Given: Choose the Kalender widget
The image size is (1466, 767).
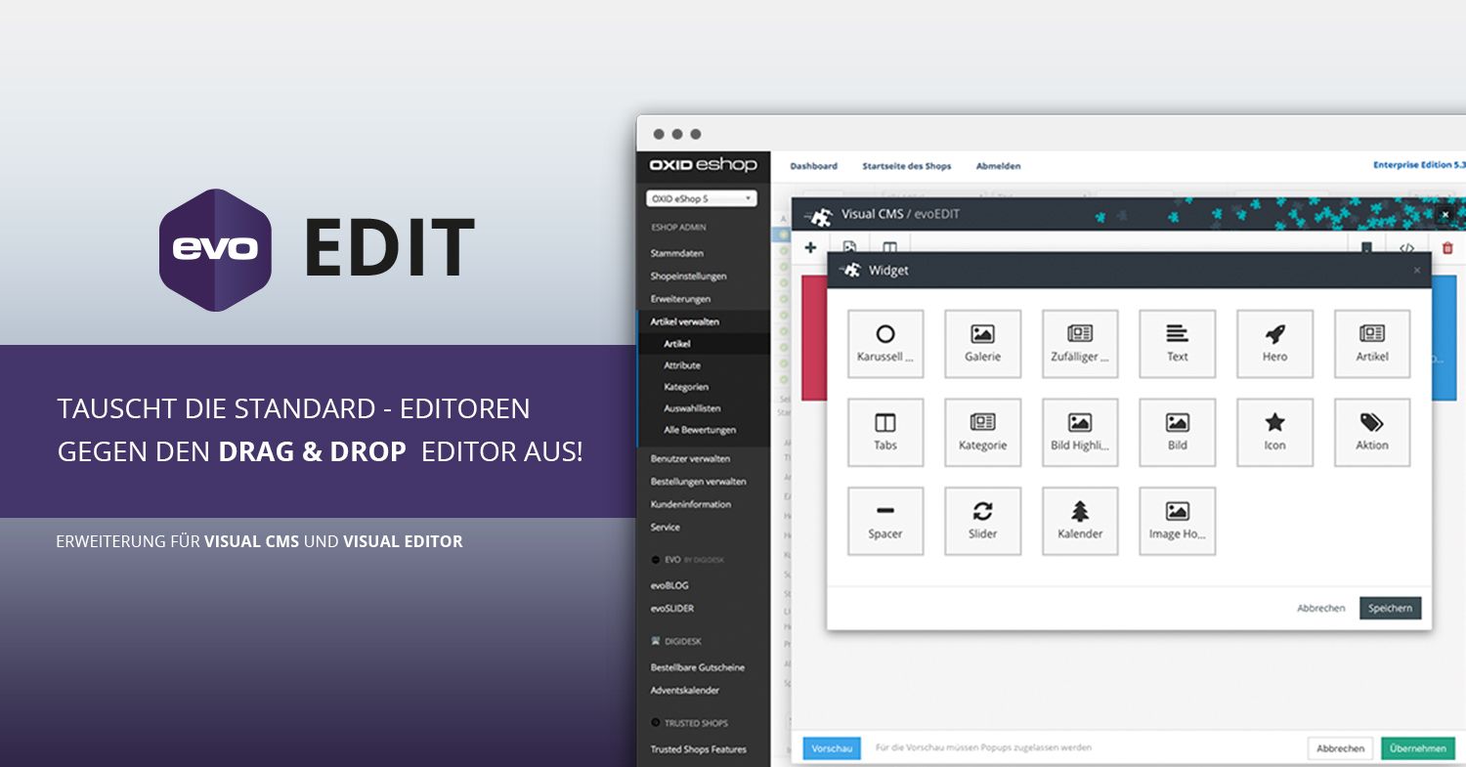Looking at the screenshot, I should pos(1080,521).
